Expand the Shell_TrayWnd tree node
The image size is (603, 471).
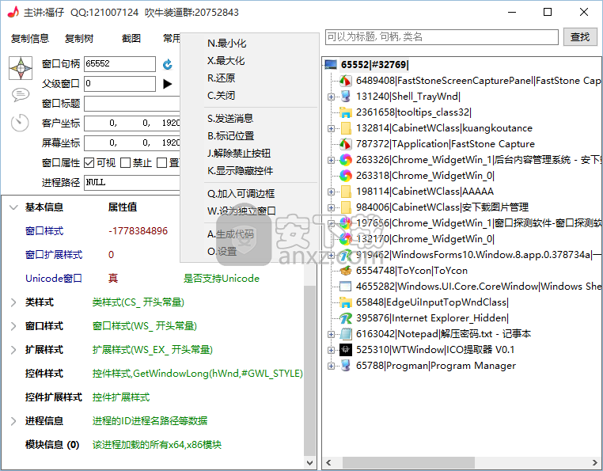pyautogui.click(x=331, y=97)
